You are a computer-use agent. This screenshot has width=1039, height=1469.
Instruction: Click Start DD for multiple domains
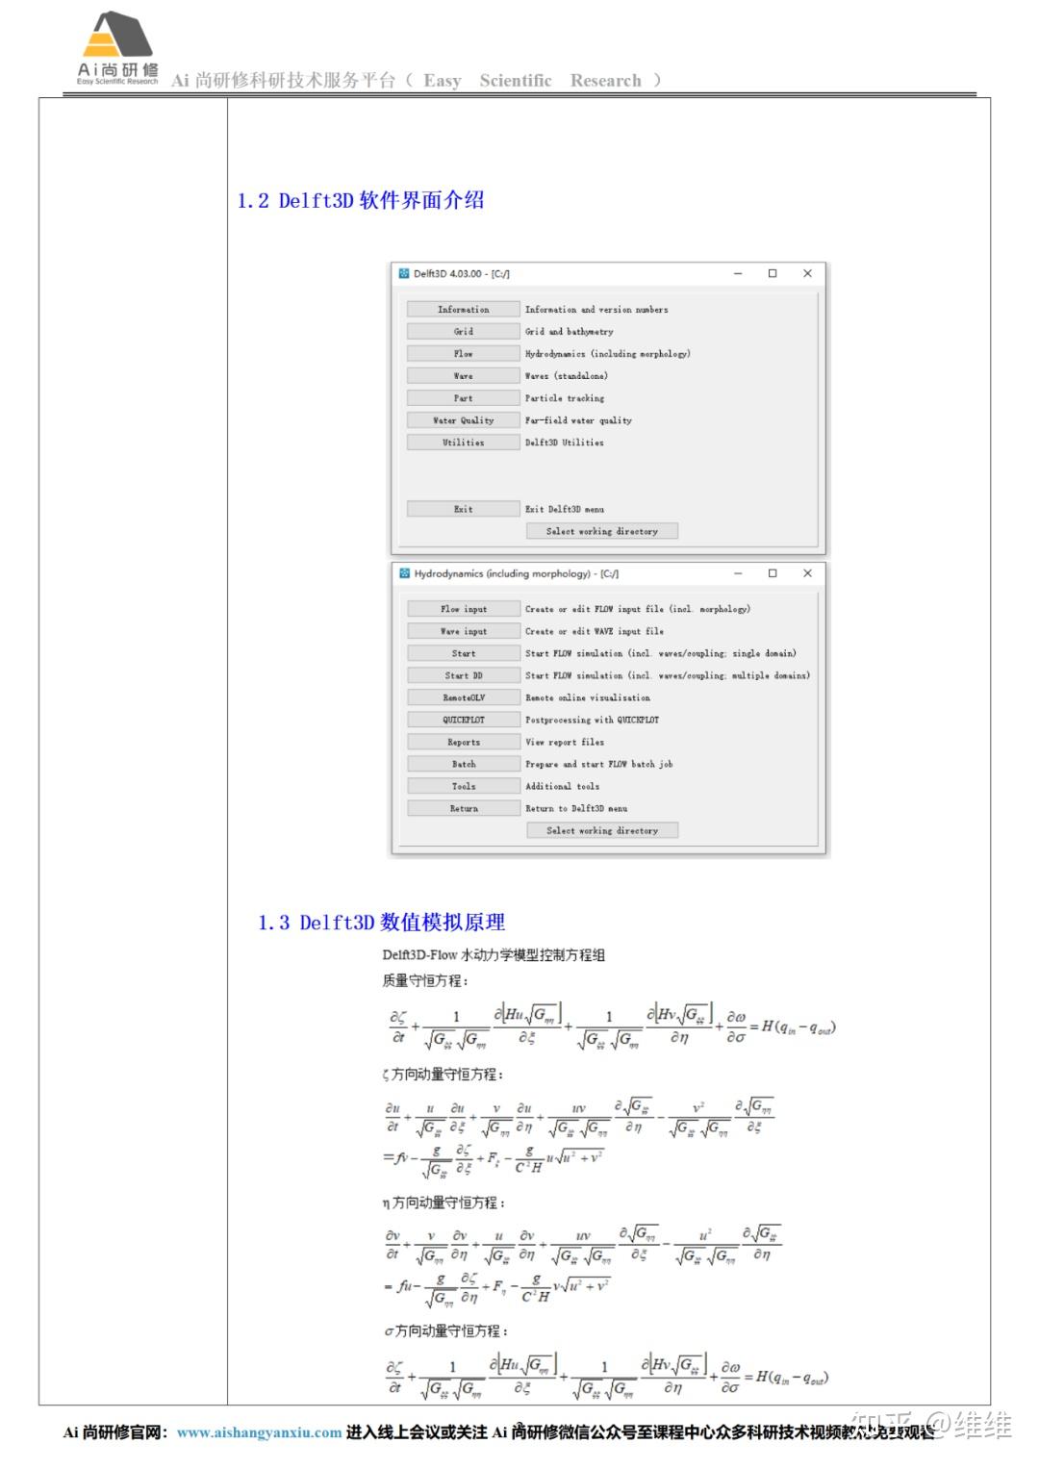[x=463, y=675]
